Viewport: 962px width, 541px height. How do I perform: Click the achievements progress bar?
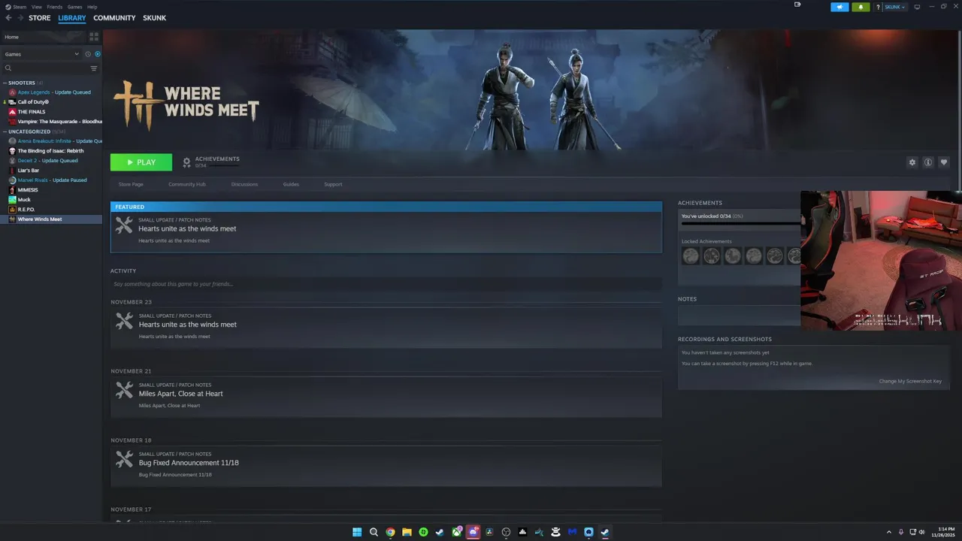(x=740, y=224)
